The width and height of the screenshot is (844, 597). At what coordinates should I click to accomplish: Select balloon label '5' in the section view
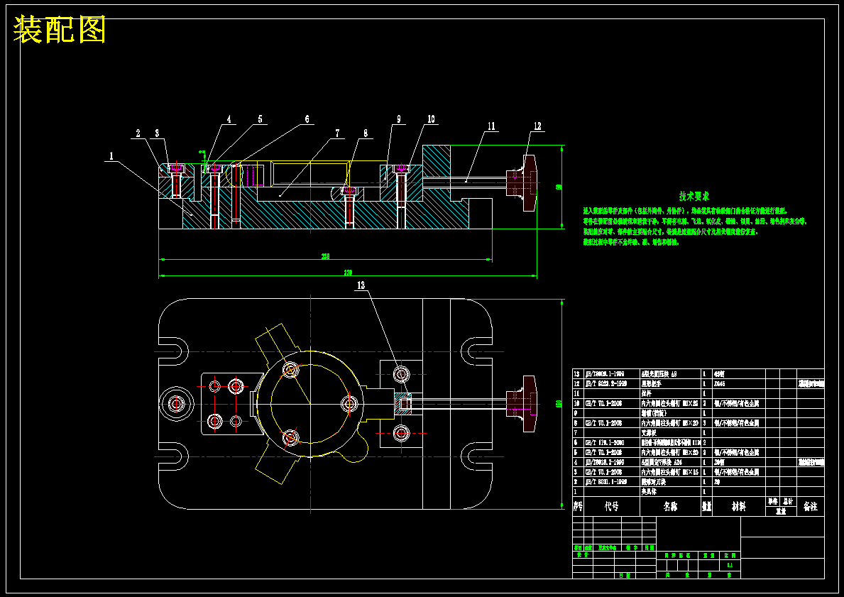click(x=260, y=119)
